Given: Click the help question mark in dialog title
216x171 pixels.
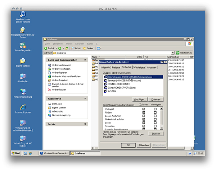Looking at the screenshot, I should pyautogui.click(x=162, y=62).
